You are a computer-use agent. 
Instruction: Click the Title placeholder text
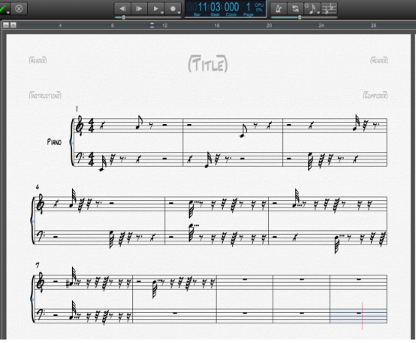coord(208,64)
